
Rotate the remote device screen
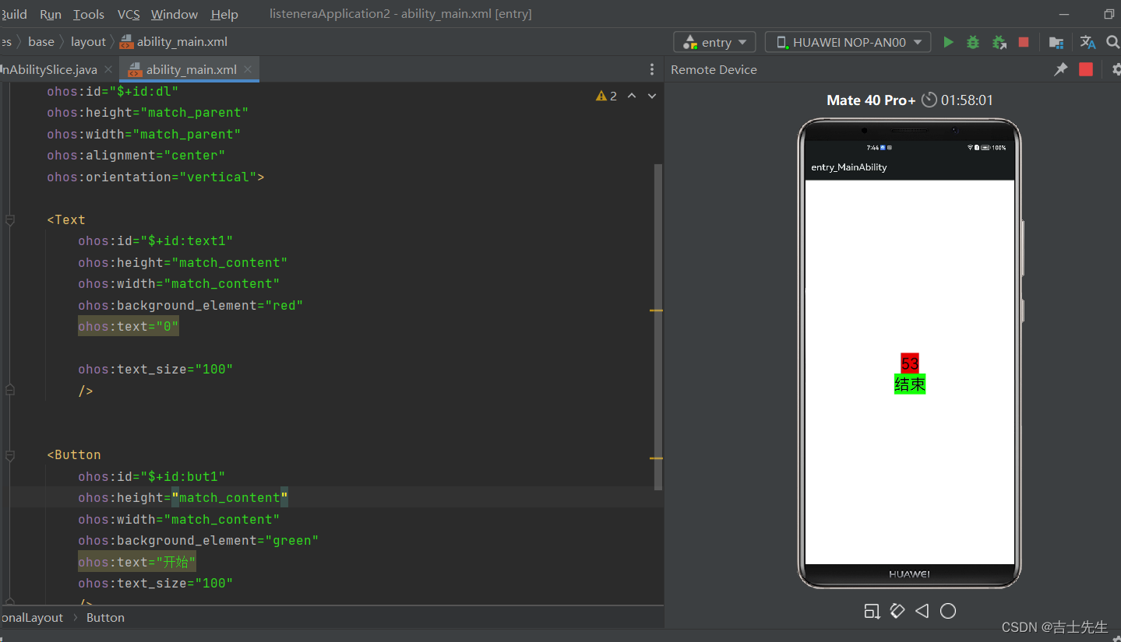(x=897, y=611)
